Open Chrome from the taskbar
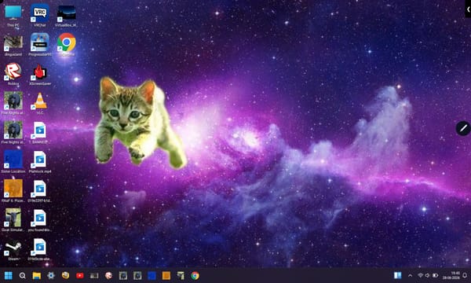471x283 pixels. [195, 275]
